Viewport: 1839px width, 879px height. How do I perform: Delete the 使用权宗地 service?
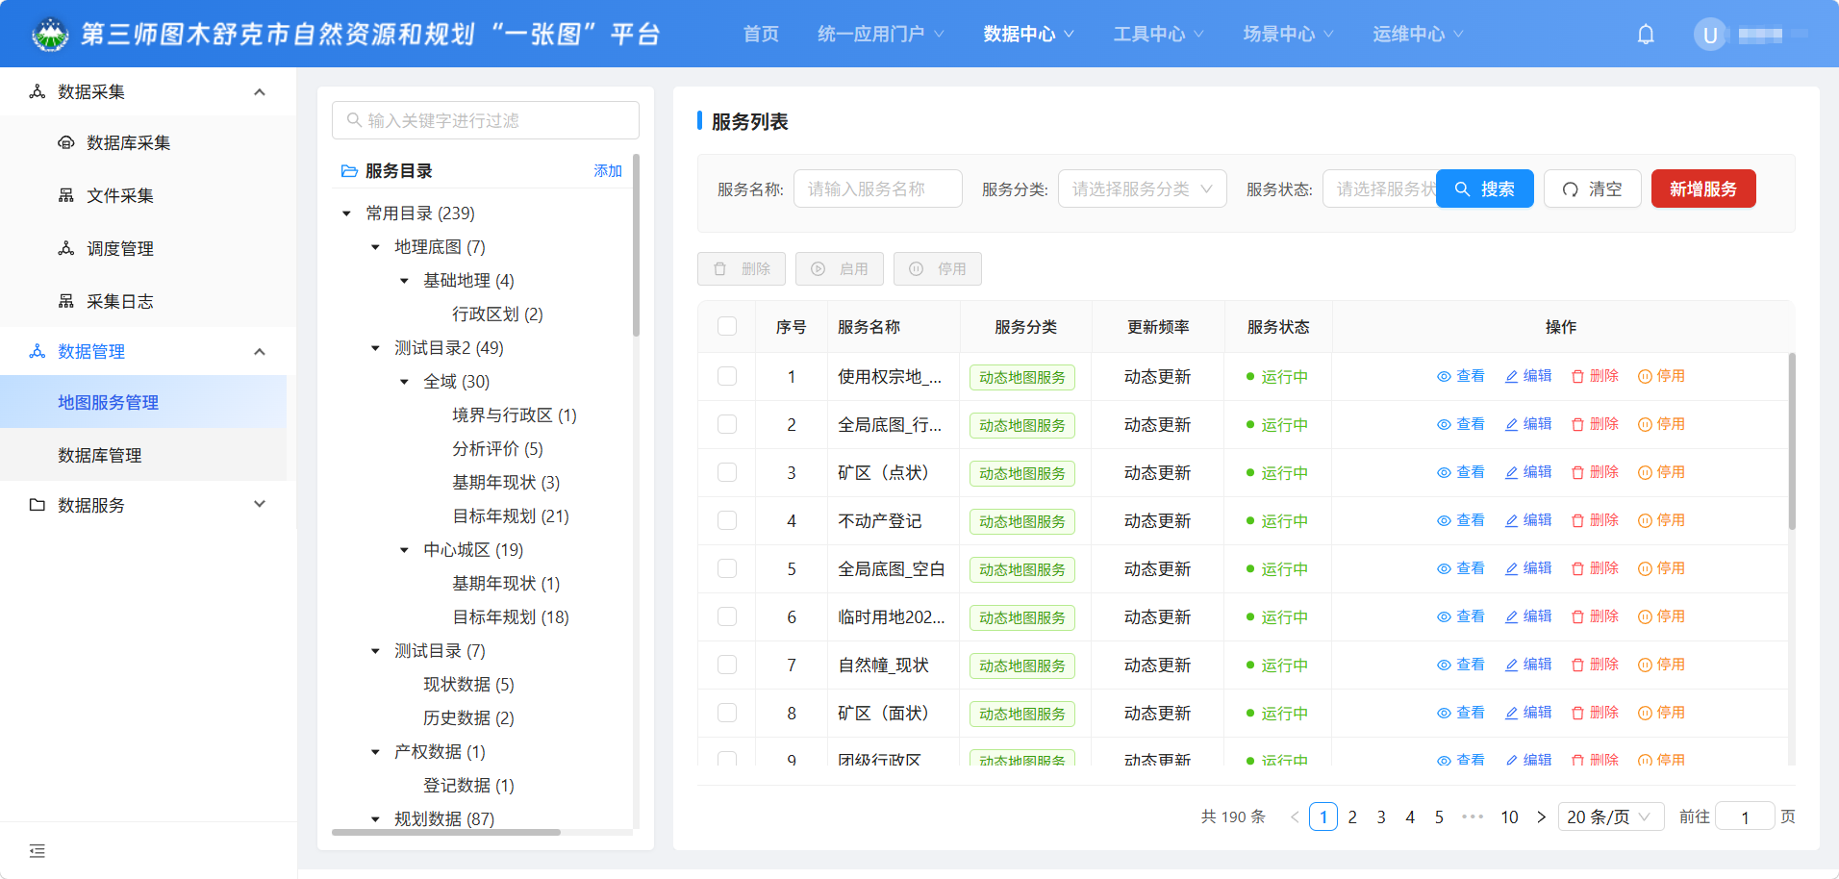(x=1595, y=376)
